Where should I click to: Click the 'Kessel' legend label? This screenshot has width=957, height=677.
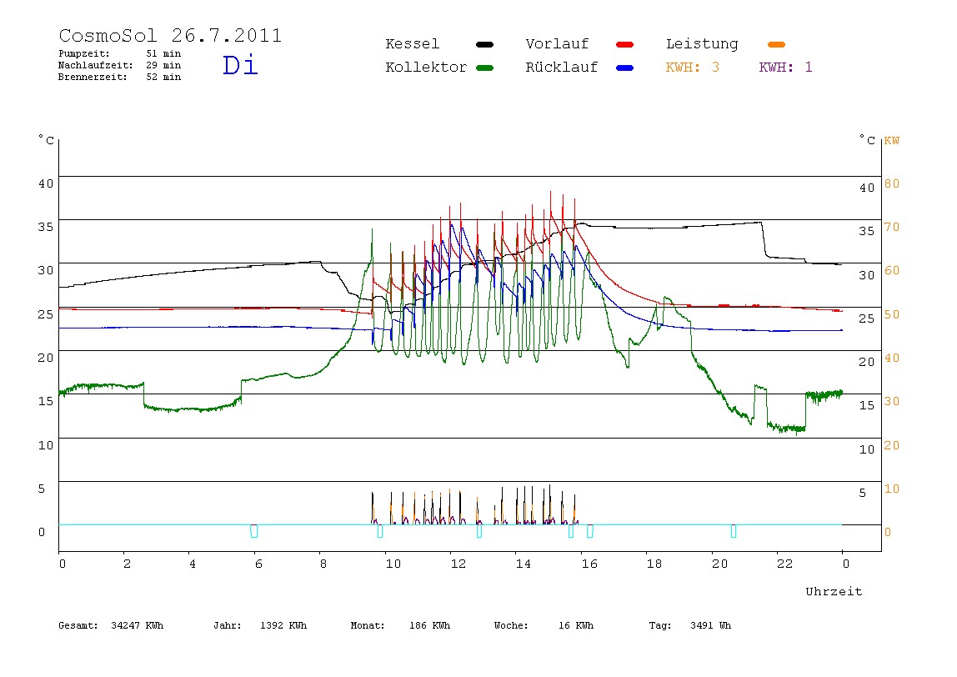pyautogui.click(x=413, y=44)
